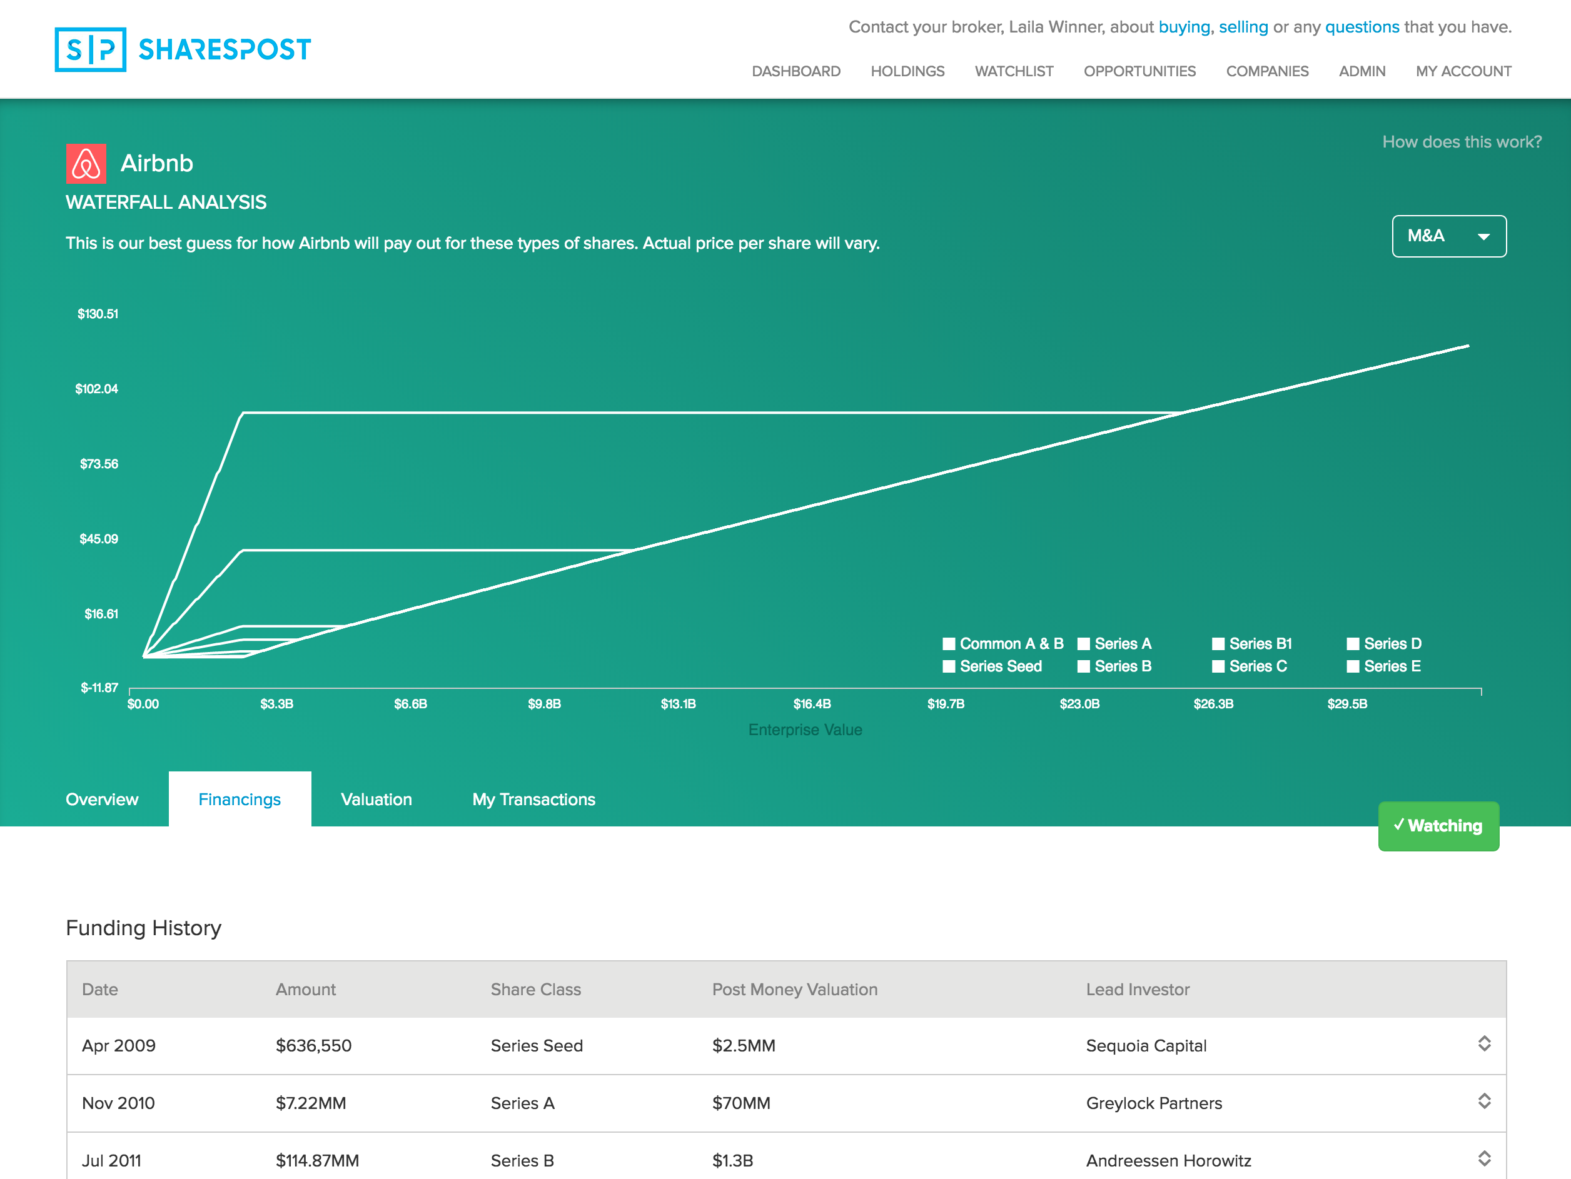Toggle the Series E legend box

[1353, 666]
